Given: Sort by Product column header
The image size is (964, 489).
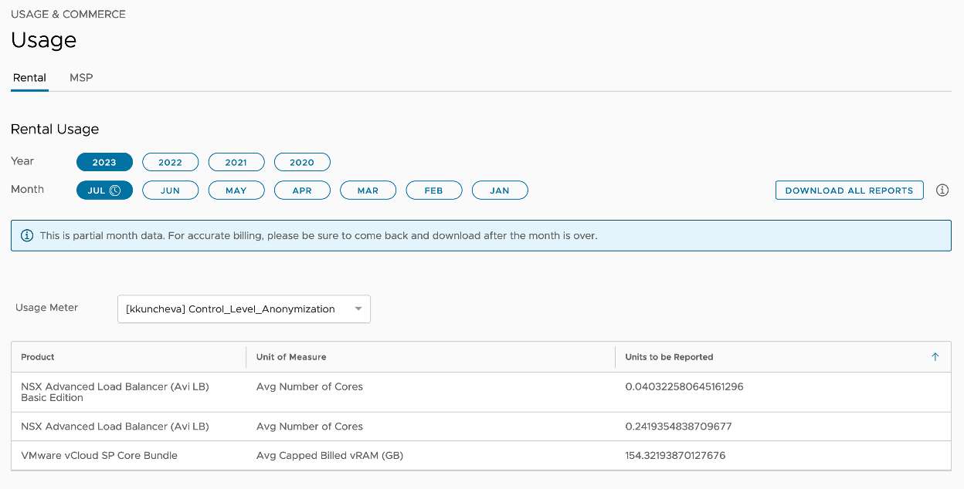Looking at the screenshot, I should [x=38, y=357].
